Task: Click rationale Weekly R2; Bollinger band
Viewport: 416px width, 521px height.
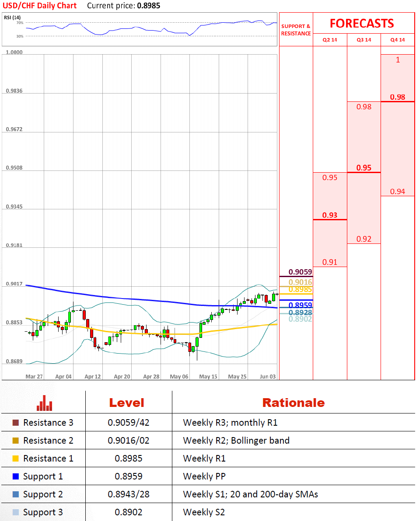Action: pos(236,441)
